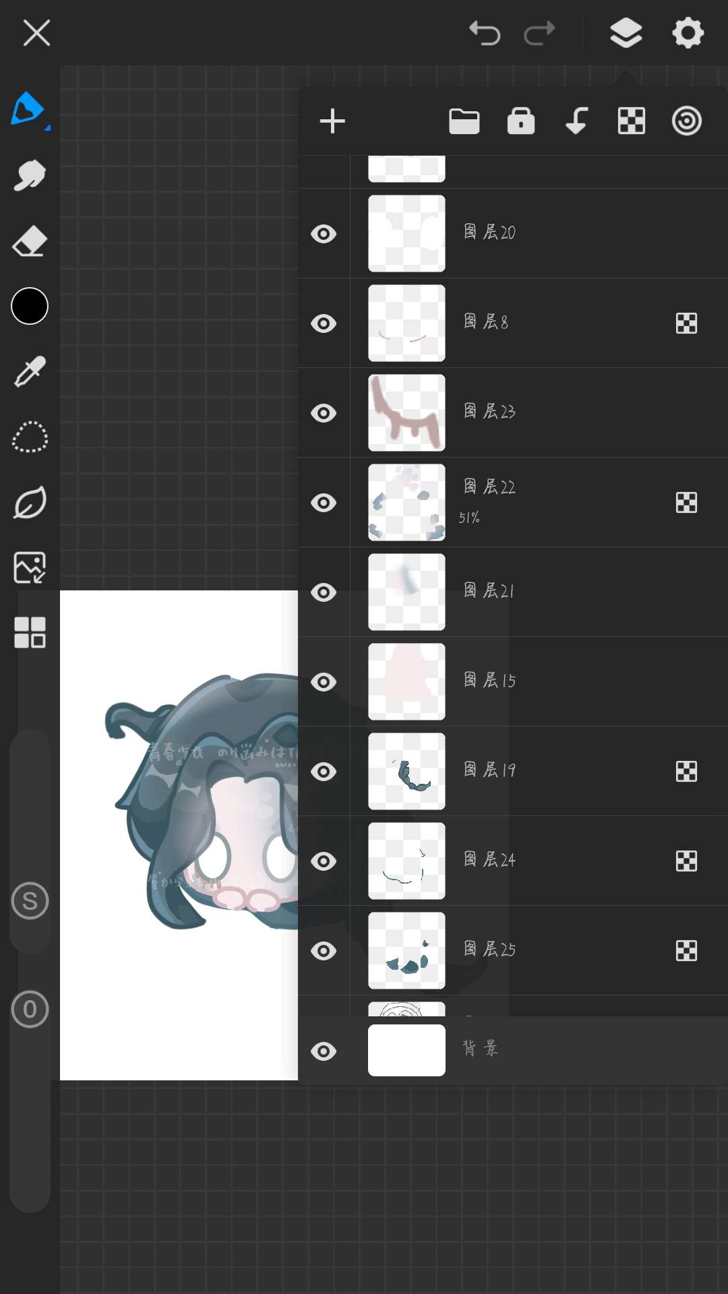Select the 图层22 layer thumbnail

click(406, 503)
